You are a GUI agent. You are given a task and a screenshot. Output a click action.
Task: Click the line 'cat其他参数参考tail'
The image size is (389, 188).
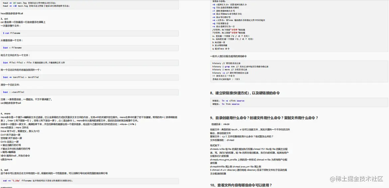click(11, 103)
